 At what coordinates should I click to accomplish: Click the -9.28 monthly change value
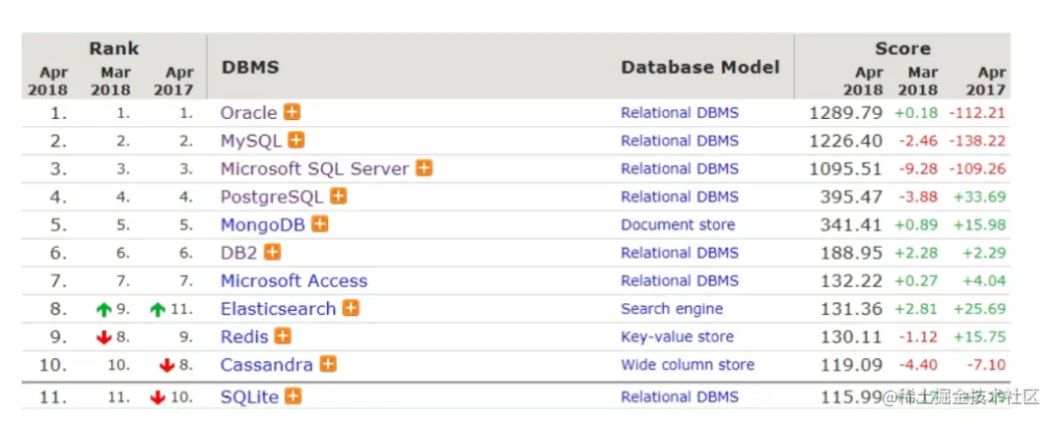[918, 169]
